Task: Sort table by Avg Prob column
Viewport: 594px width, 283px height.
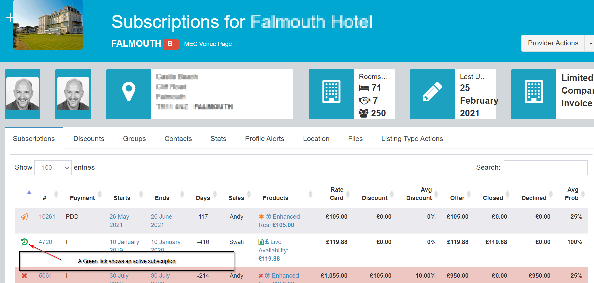Action: click(572, 194)
